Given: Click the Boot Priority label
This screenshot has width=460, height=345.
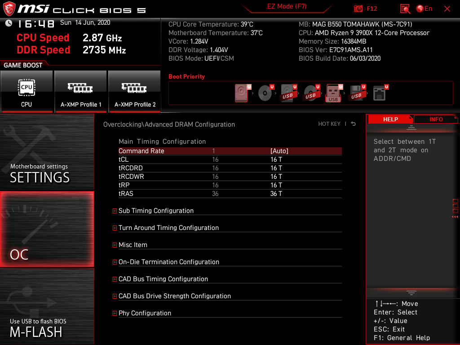Looking at the screenshot, I should [186, 76].
